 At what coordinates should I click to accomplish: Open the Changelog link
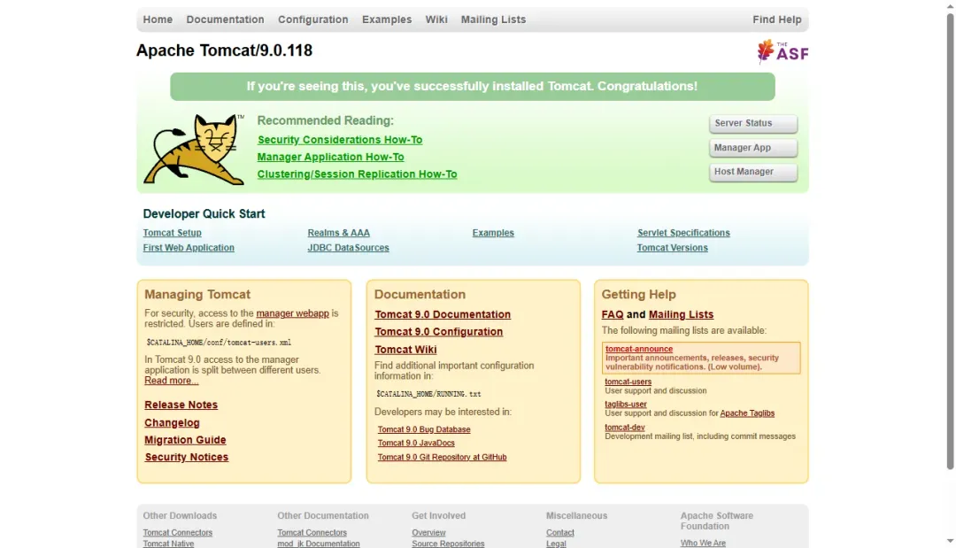coord(172,422)
